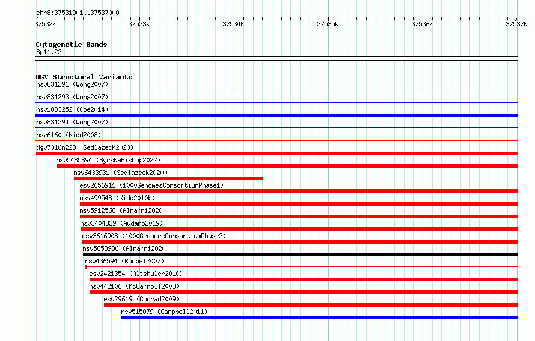Click the nsv499548 (Kidd2010b) label
Image resolution: width=535 pixels, height=341 pixels.
click(x=117, y=198)
